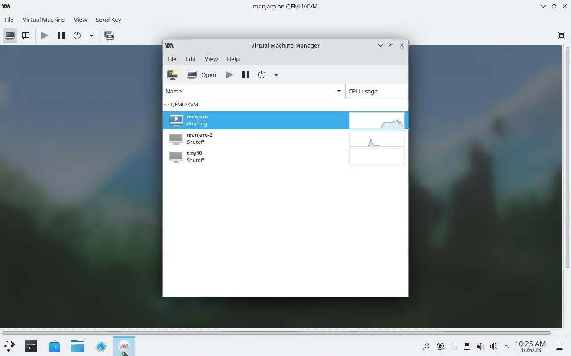Select the tiny10 VM row
Viewport: 571px width, 356px height.
coord(285,157)
